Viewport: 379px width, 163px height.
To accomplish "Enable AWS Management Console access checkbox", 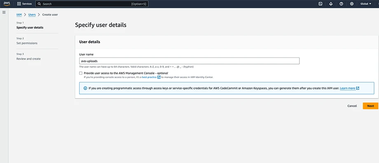I will point(81,73).
